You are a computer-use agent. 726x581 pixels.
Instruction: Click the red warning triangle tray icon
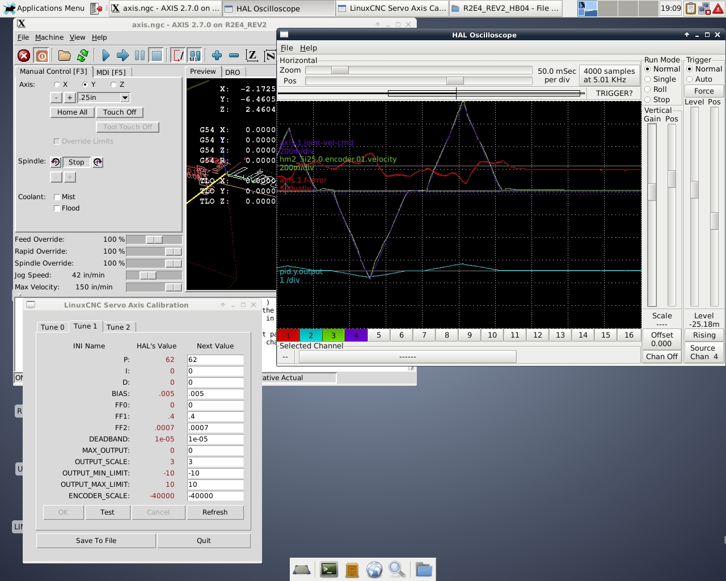(719, 8)
